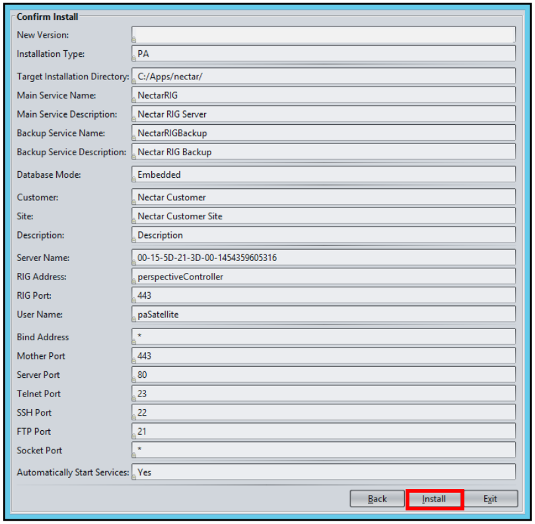535x524 pixels.
Task: Click the Main Service Name field
Action: tap(324, 95)
